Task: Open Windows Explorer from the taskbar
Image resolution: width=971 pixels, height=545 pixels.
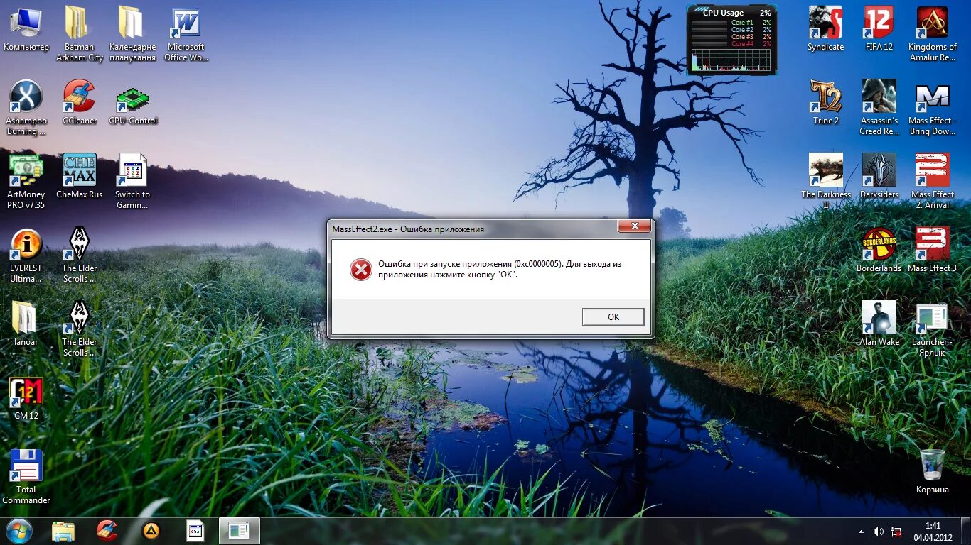Action: 63,531
